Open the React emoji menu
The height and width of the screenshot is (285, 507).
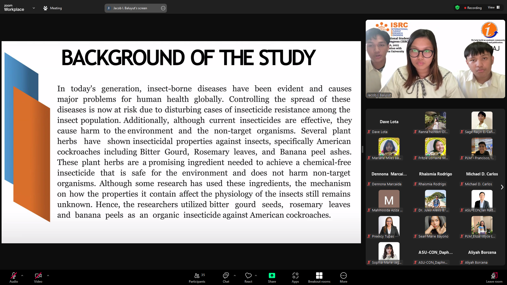click(248, 278)
